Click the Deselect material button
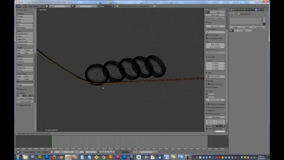 click(x=259, y=28)
